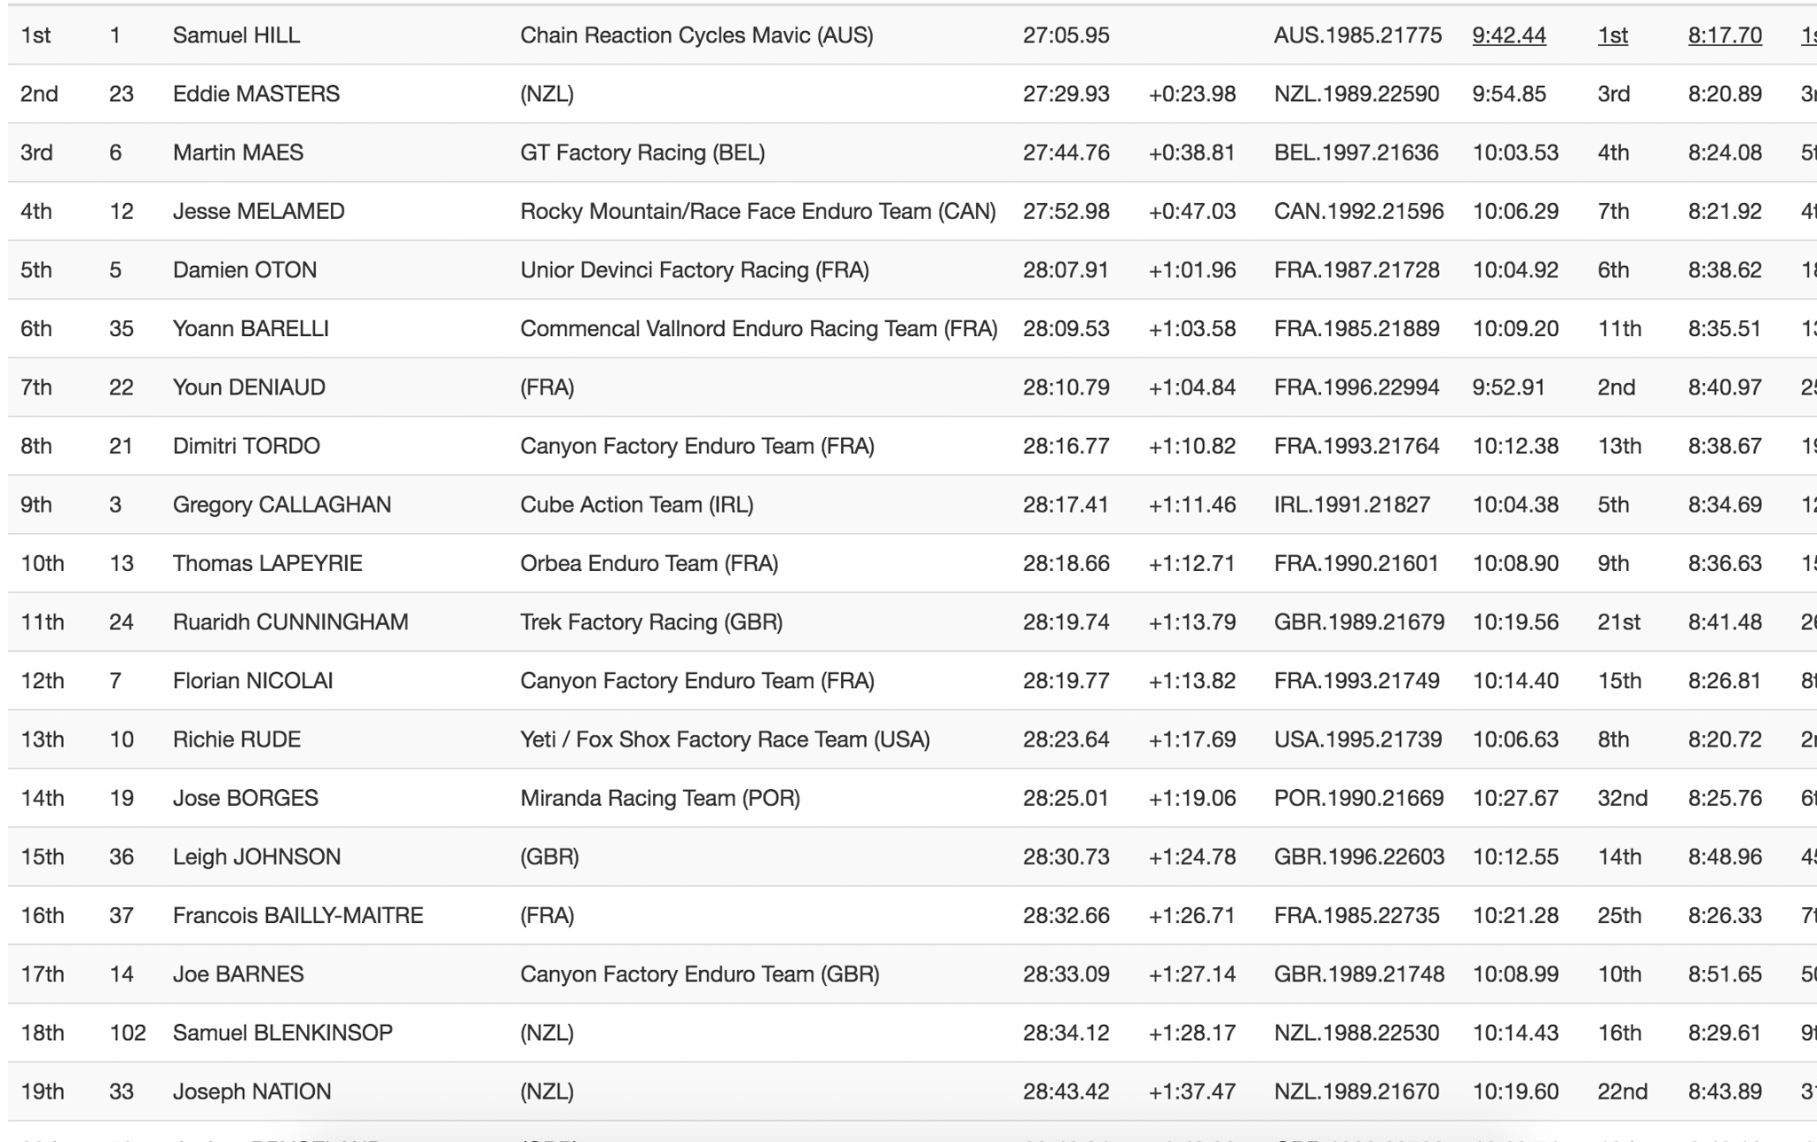This screenshot has height=1142, width=1817.
Task: Click the Rocky Mountain/Race Face Enduro Team cell
Action: click(x=758, y=211)
